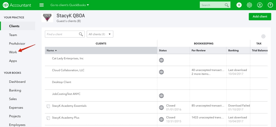Click the Find a client field
The image size is (276, 127).
[65, 34]
